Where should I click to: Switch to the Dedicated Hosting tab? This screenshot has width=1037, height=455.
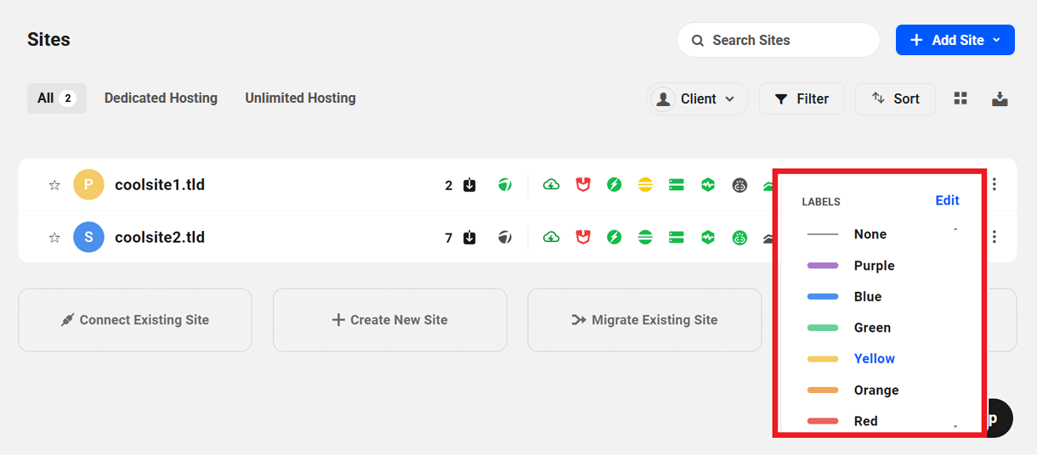161,98
